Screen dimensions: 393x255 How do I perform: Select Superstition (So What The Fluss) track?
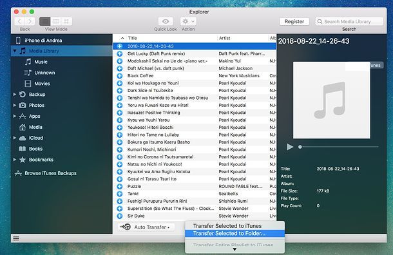point(195,209)
